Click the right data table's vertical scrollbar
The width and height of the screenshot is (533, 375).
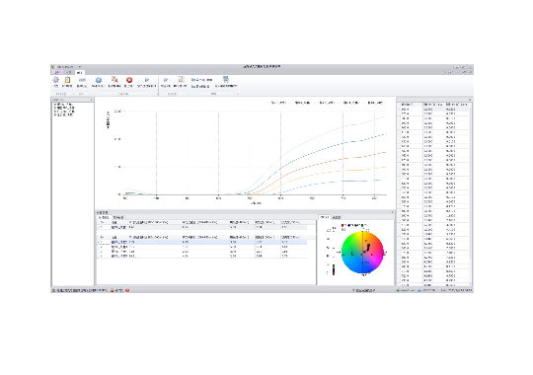(x=471, y=195)
